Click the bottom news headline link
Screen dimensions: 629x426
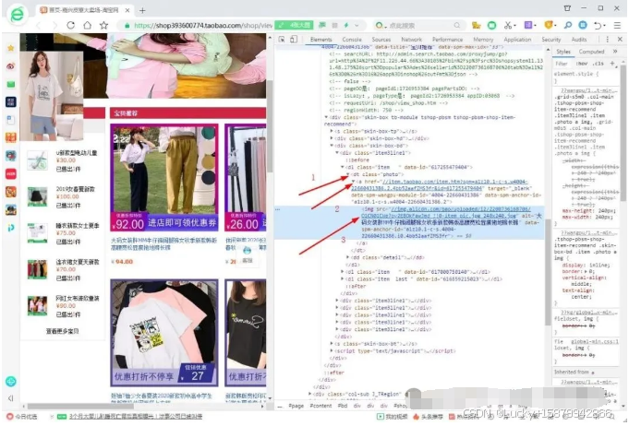[x=136, y=417]
